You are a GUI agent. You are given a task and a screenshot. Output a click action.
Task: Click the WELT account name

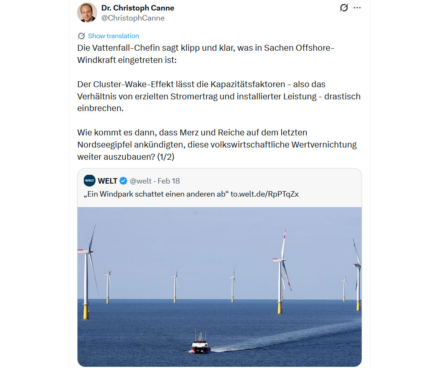coord(108,181)
